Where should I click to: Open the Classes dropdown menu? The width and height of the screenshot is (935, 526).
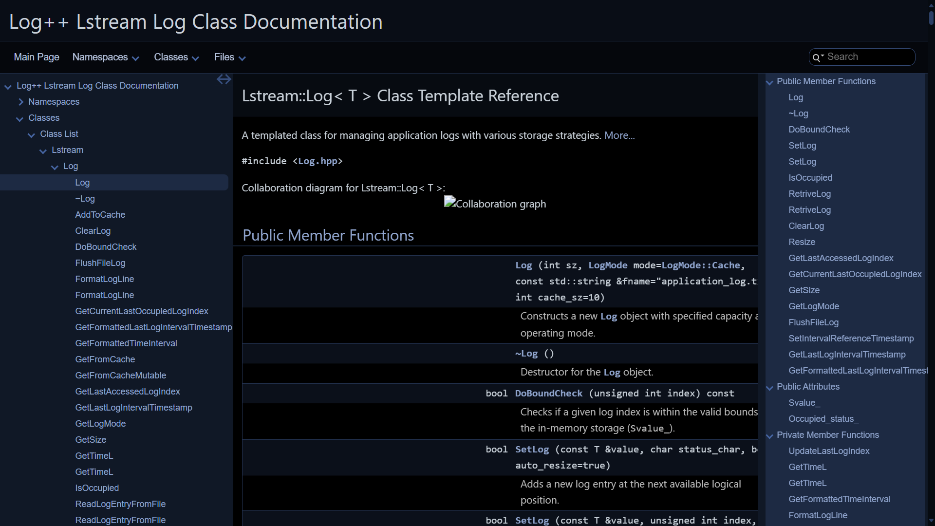point(176,57)
